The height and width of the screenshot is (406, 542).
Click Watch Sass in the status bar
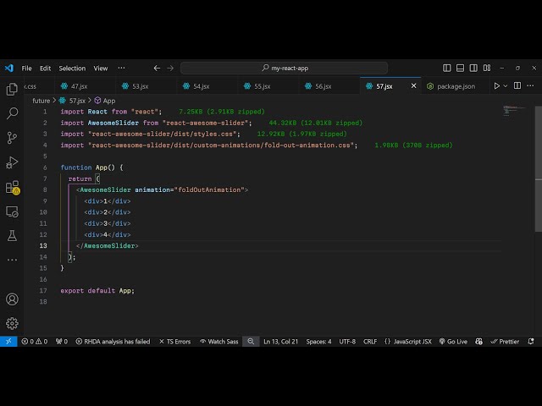pyautogui.click(x=219, y=342)
